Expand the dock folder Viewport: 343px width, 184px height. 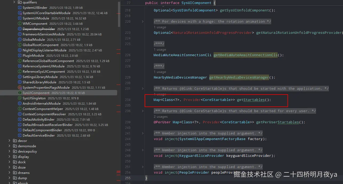pyautogui.click(x=9, y=162)
